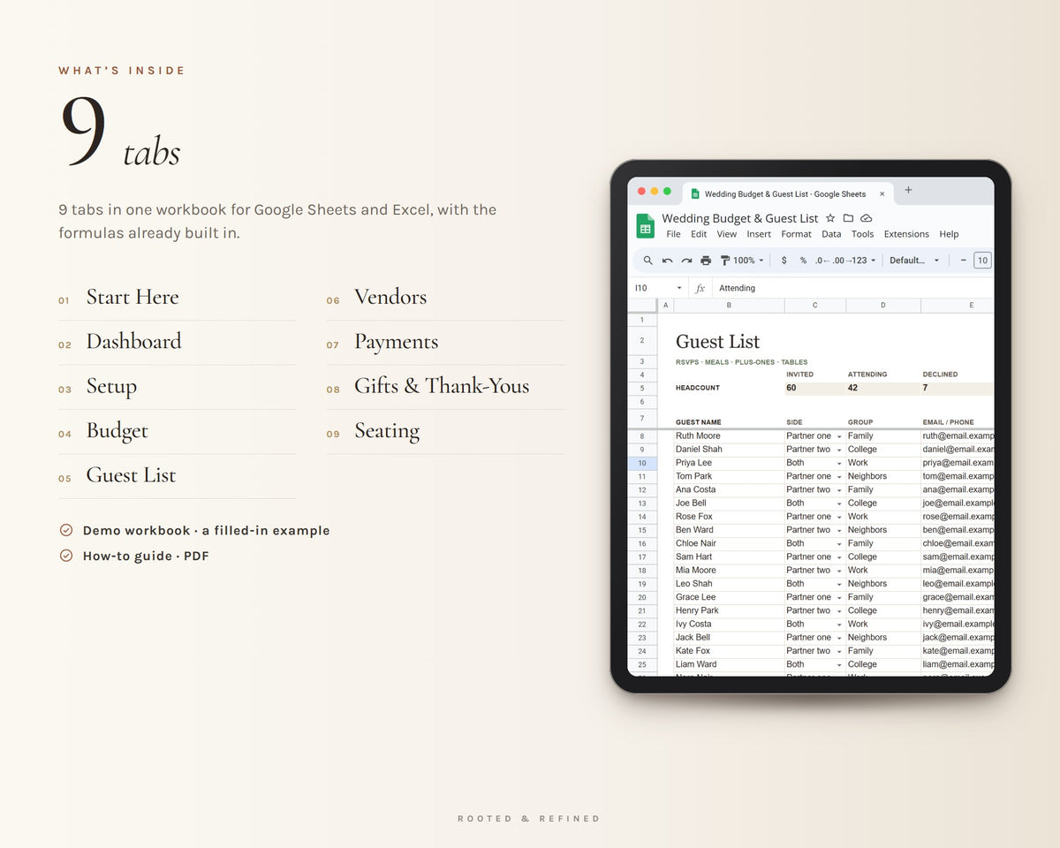Image resolution: width=1060 pixels, height=848 pixels.
Task: Open the search menus magnifier icon
Action: [x=647, y=261]
